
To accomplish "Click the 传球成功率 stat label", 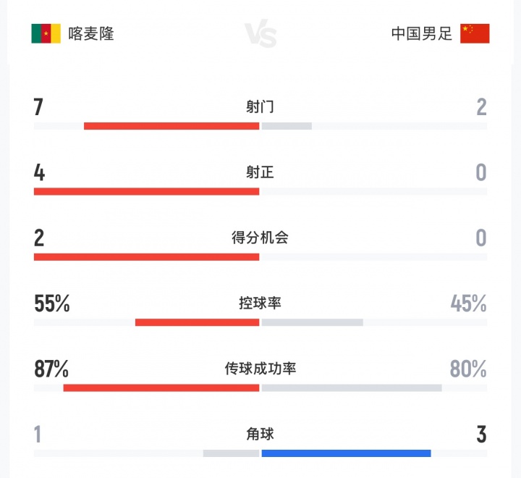I will [x=260, y=369].
